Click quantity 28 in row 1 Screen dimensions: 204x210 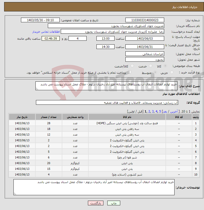click(x=49, y=123)
